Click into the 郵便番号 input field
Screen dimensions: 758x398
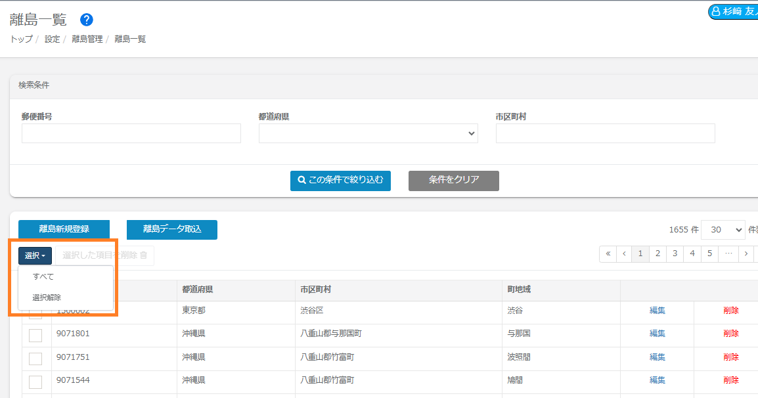tap(131, 133)
